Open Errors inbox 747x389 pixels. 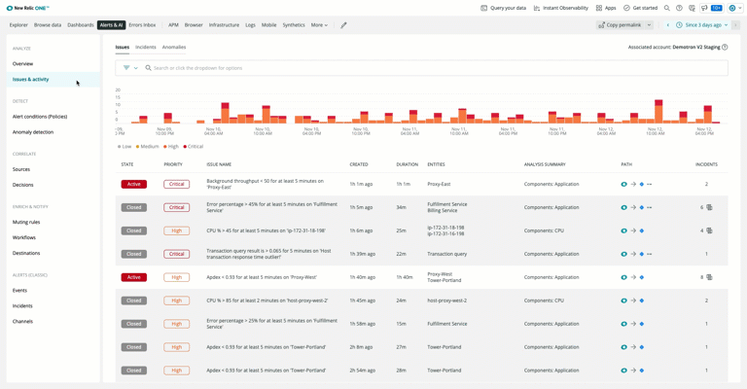click(142, 25)
